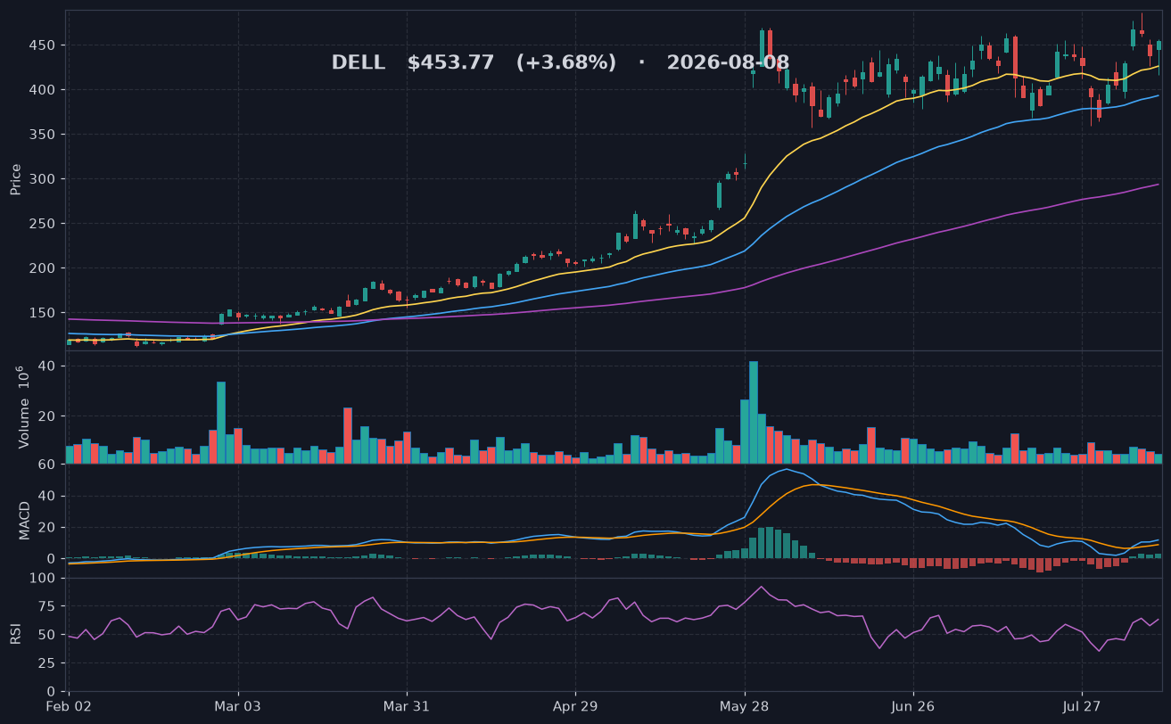
Task: Click the Jun 26 date label
Action: (913, 707)
